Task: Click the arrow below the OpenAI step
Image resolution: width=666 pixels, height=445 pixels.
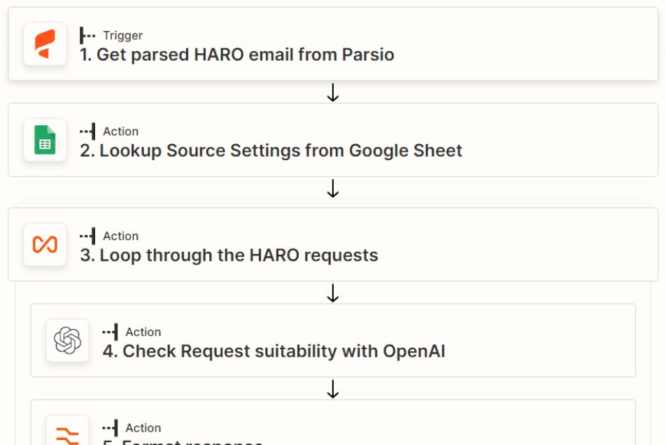Action: pos(333,389)
